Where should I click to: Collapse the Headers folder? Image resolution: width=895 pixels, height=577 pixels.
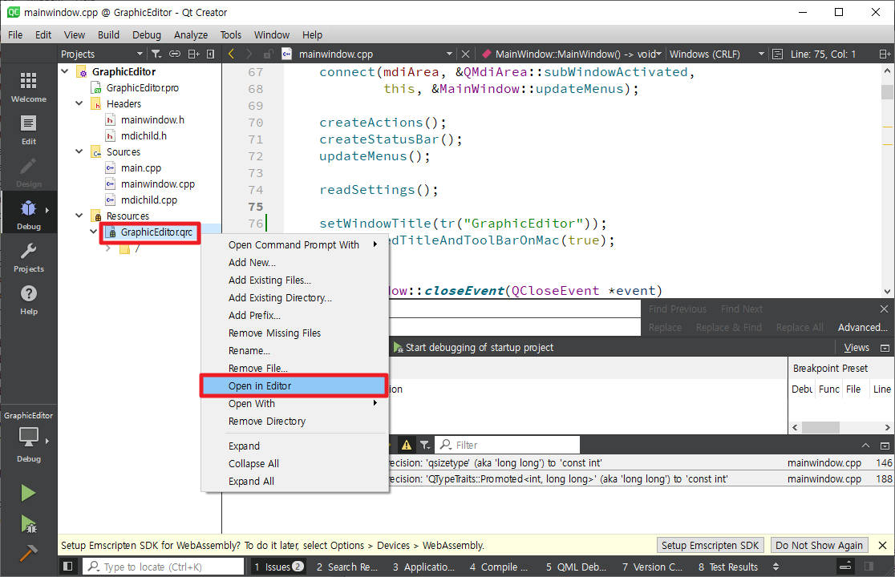pos(79,103)
